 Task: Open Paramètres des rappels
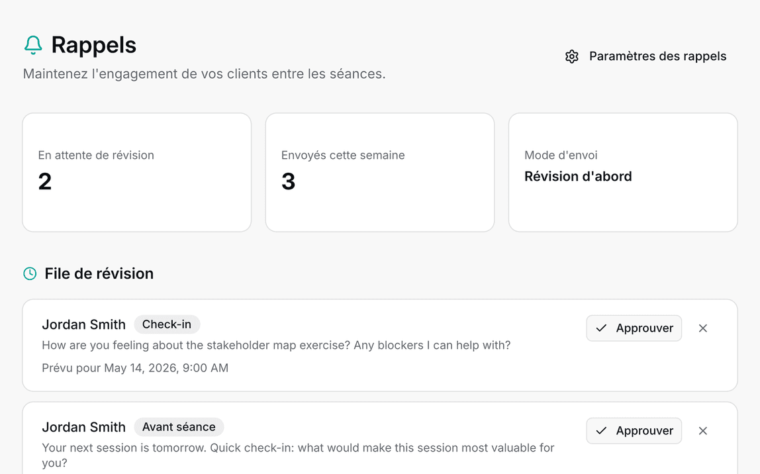click(x=646, y=56)
